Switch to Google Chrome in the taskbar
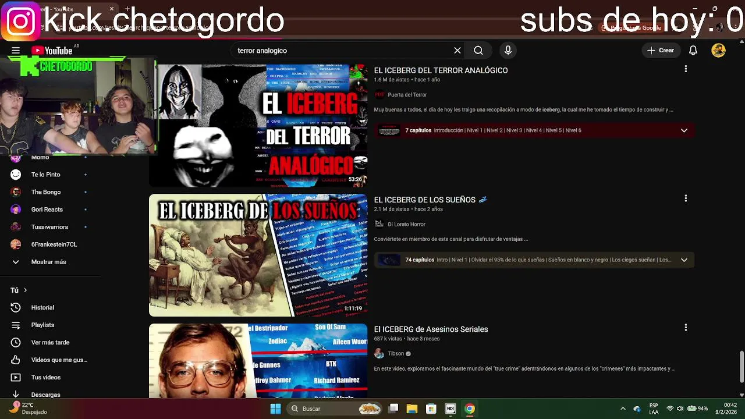Image resolution: width=745 pixels, height=419 pixels. tap(470, 409)
